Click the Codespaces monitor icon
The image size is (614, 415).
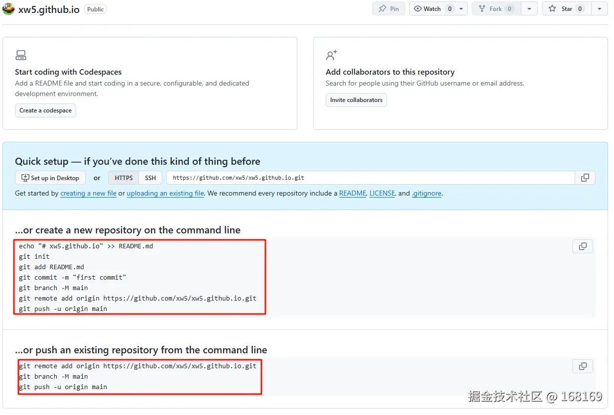pyautogui.click(x=20, y=55)
